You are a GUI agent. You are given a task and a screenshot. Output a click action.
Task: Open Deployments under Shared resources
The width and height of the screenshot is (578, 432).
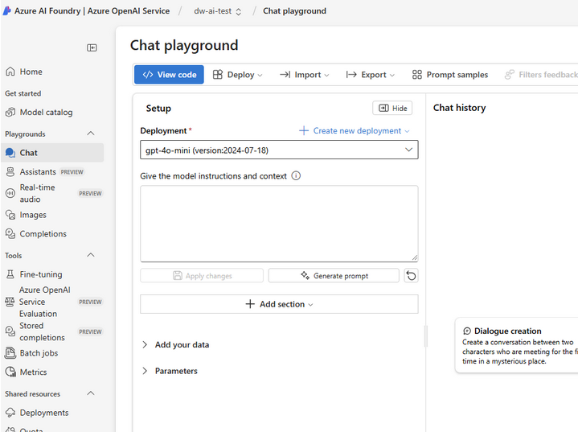pyautogui.click(x=37, y=413)
